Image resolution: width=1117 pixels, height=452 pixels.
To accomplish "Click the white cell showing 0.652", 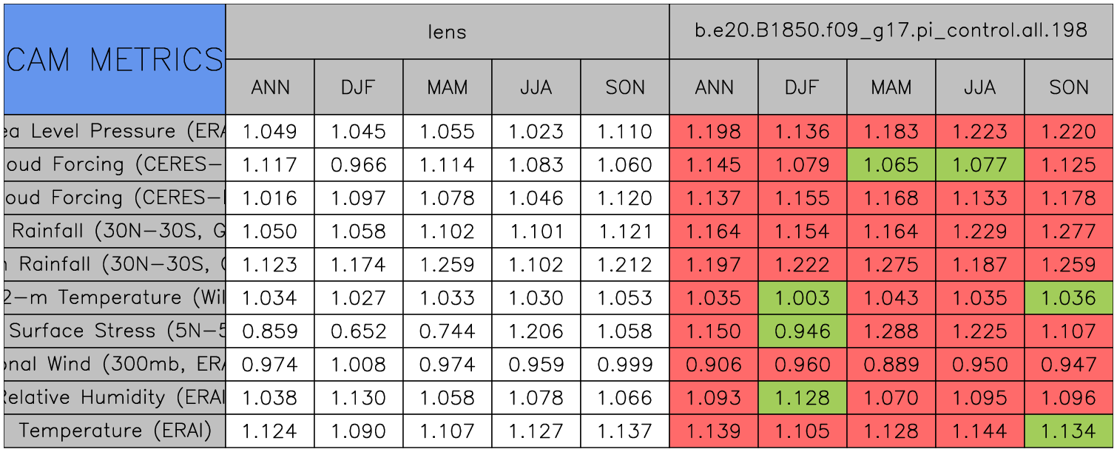I will coord(359,331).
